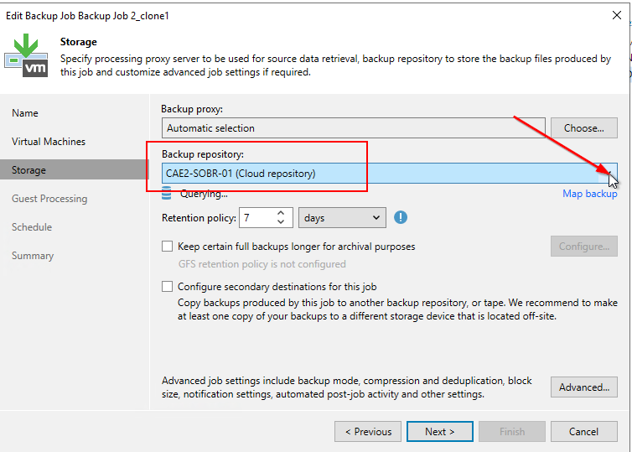632x452 pixels.
Task: Click the Querying... status text
Action: click(204, 194)
